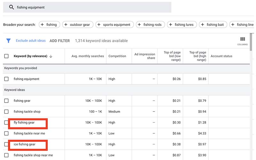The image size is (256, 160).
Task: Toggle the keyword relevance sort arrow
Action: pyautogui.click(x=51, y=56)
